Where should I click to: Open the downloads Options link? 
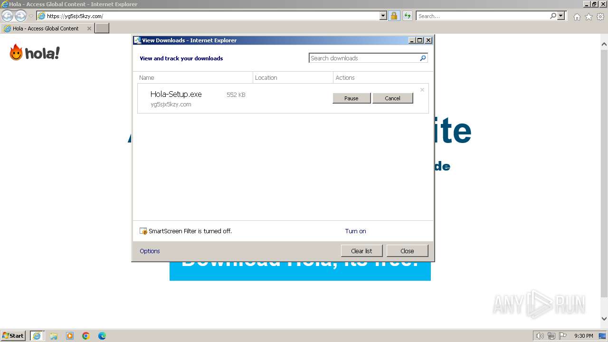click(x=150, y=251)
